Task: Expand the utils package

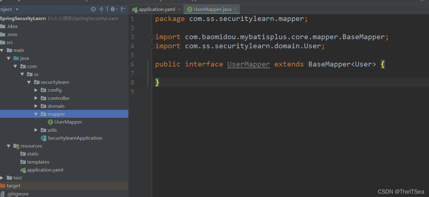Action: pos(36,130)
